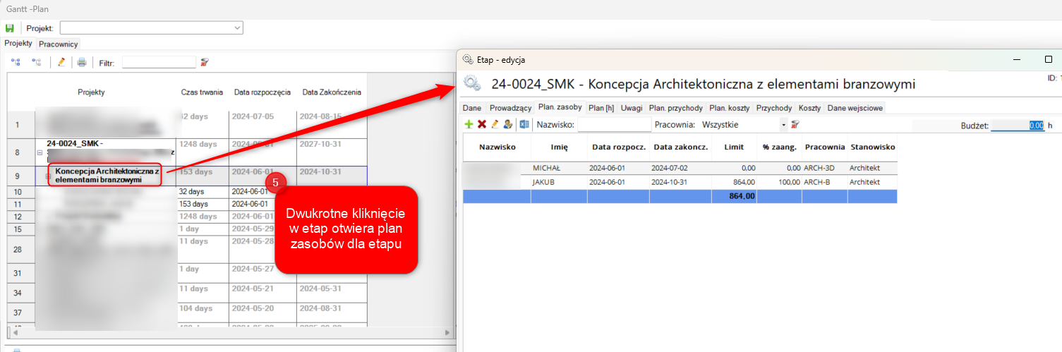Open the Uwagi tab
This screenshot has width=1062, height=352.
click(632, 108)
